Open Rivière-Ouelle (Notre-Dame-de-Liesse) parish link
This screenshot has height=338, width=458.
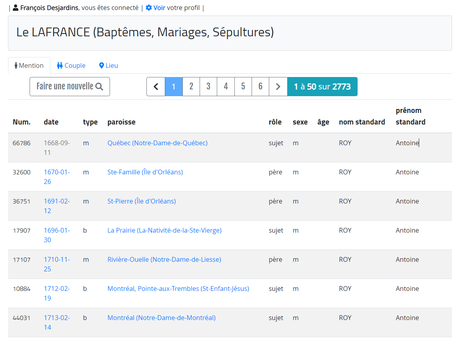[x=164, y=259]
